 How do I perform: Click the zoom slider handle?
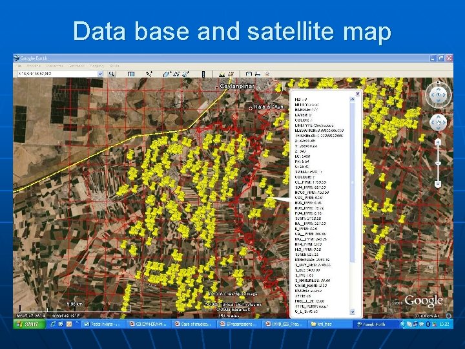pyautogui.click(x=438, y=164)
